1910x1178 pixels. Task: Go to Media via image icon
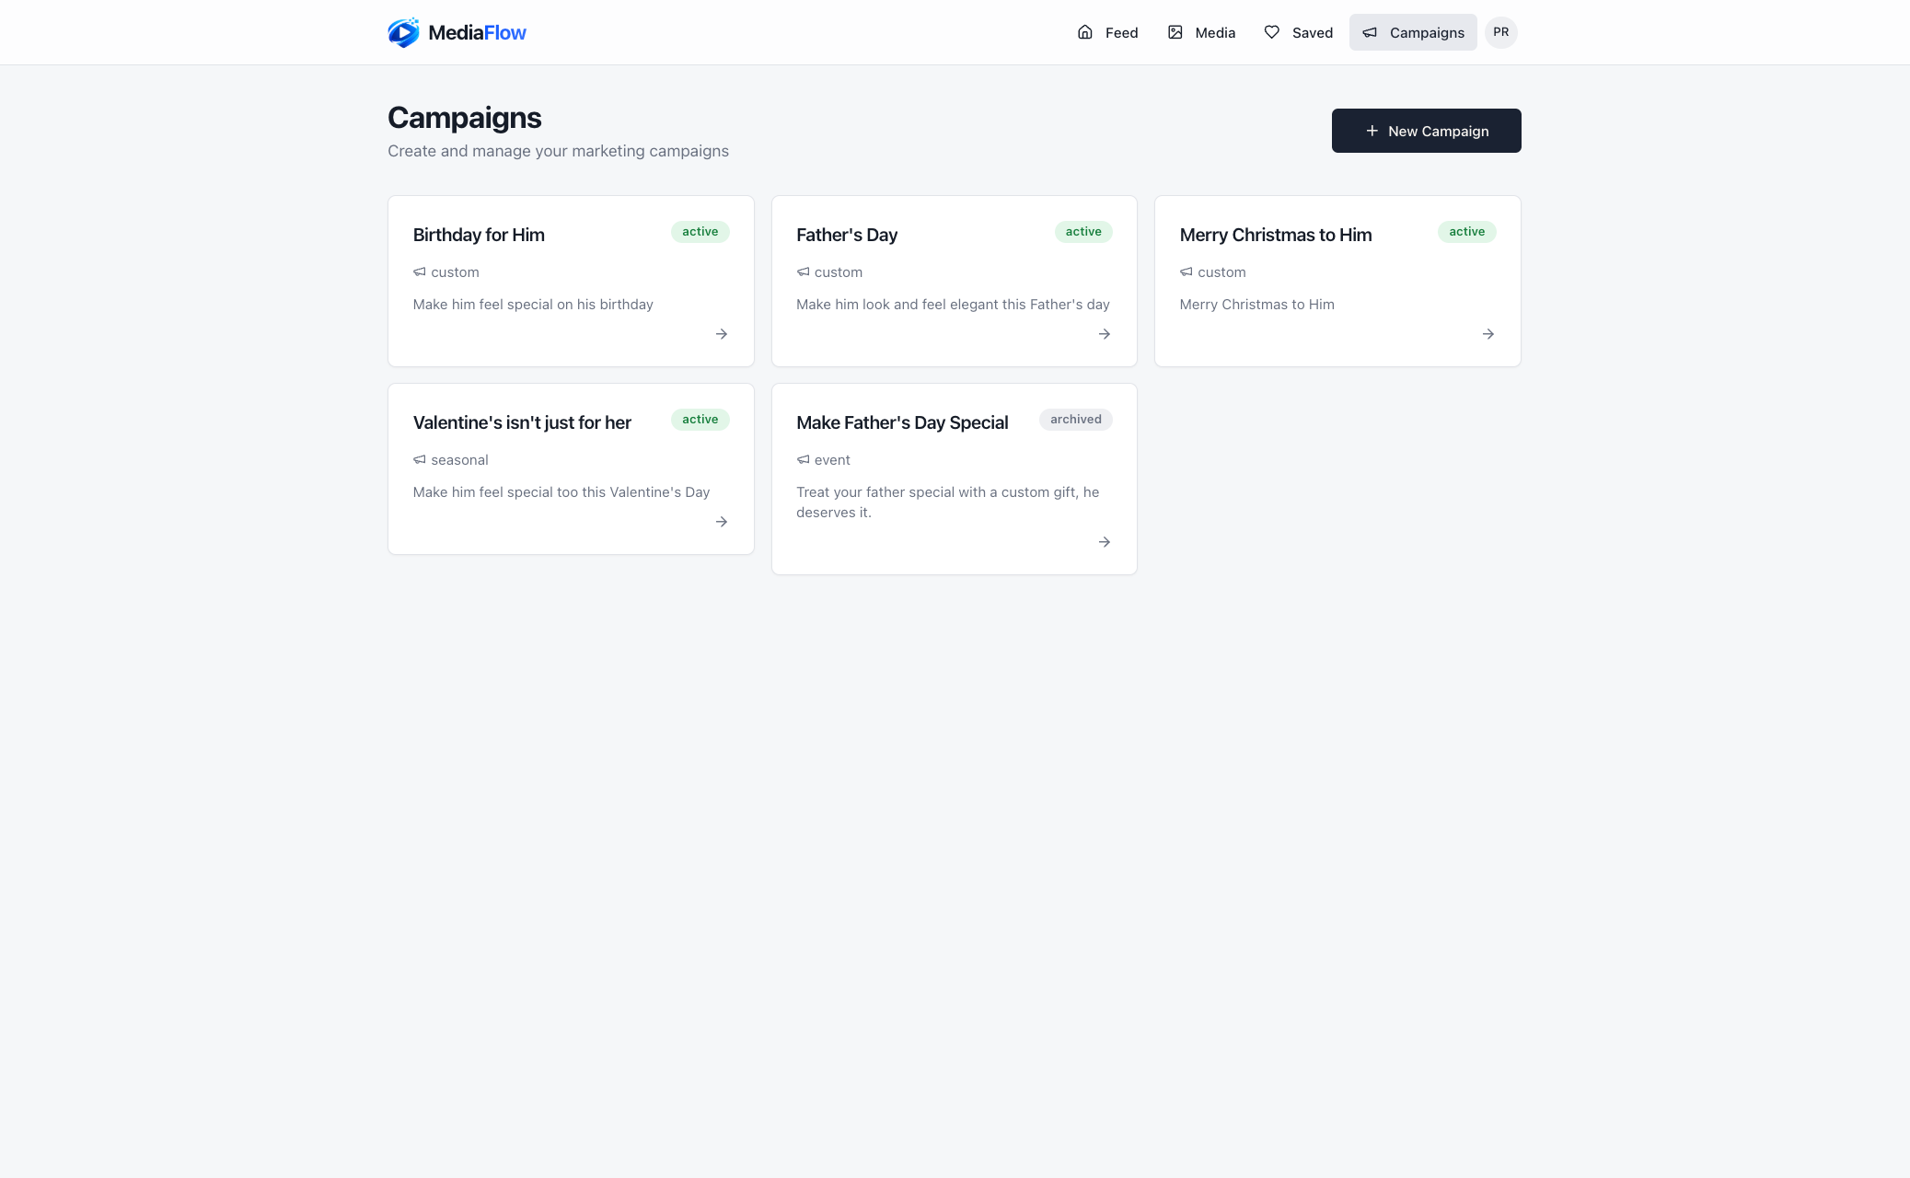tap(1175, 32)
